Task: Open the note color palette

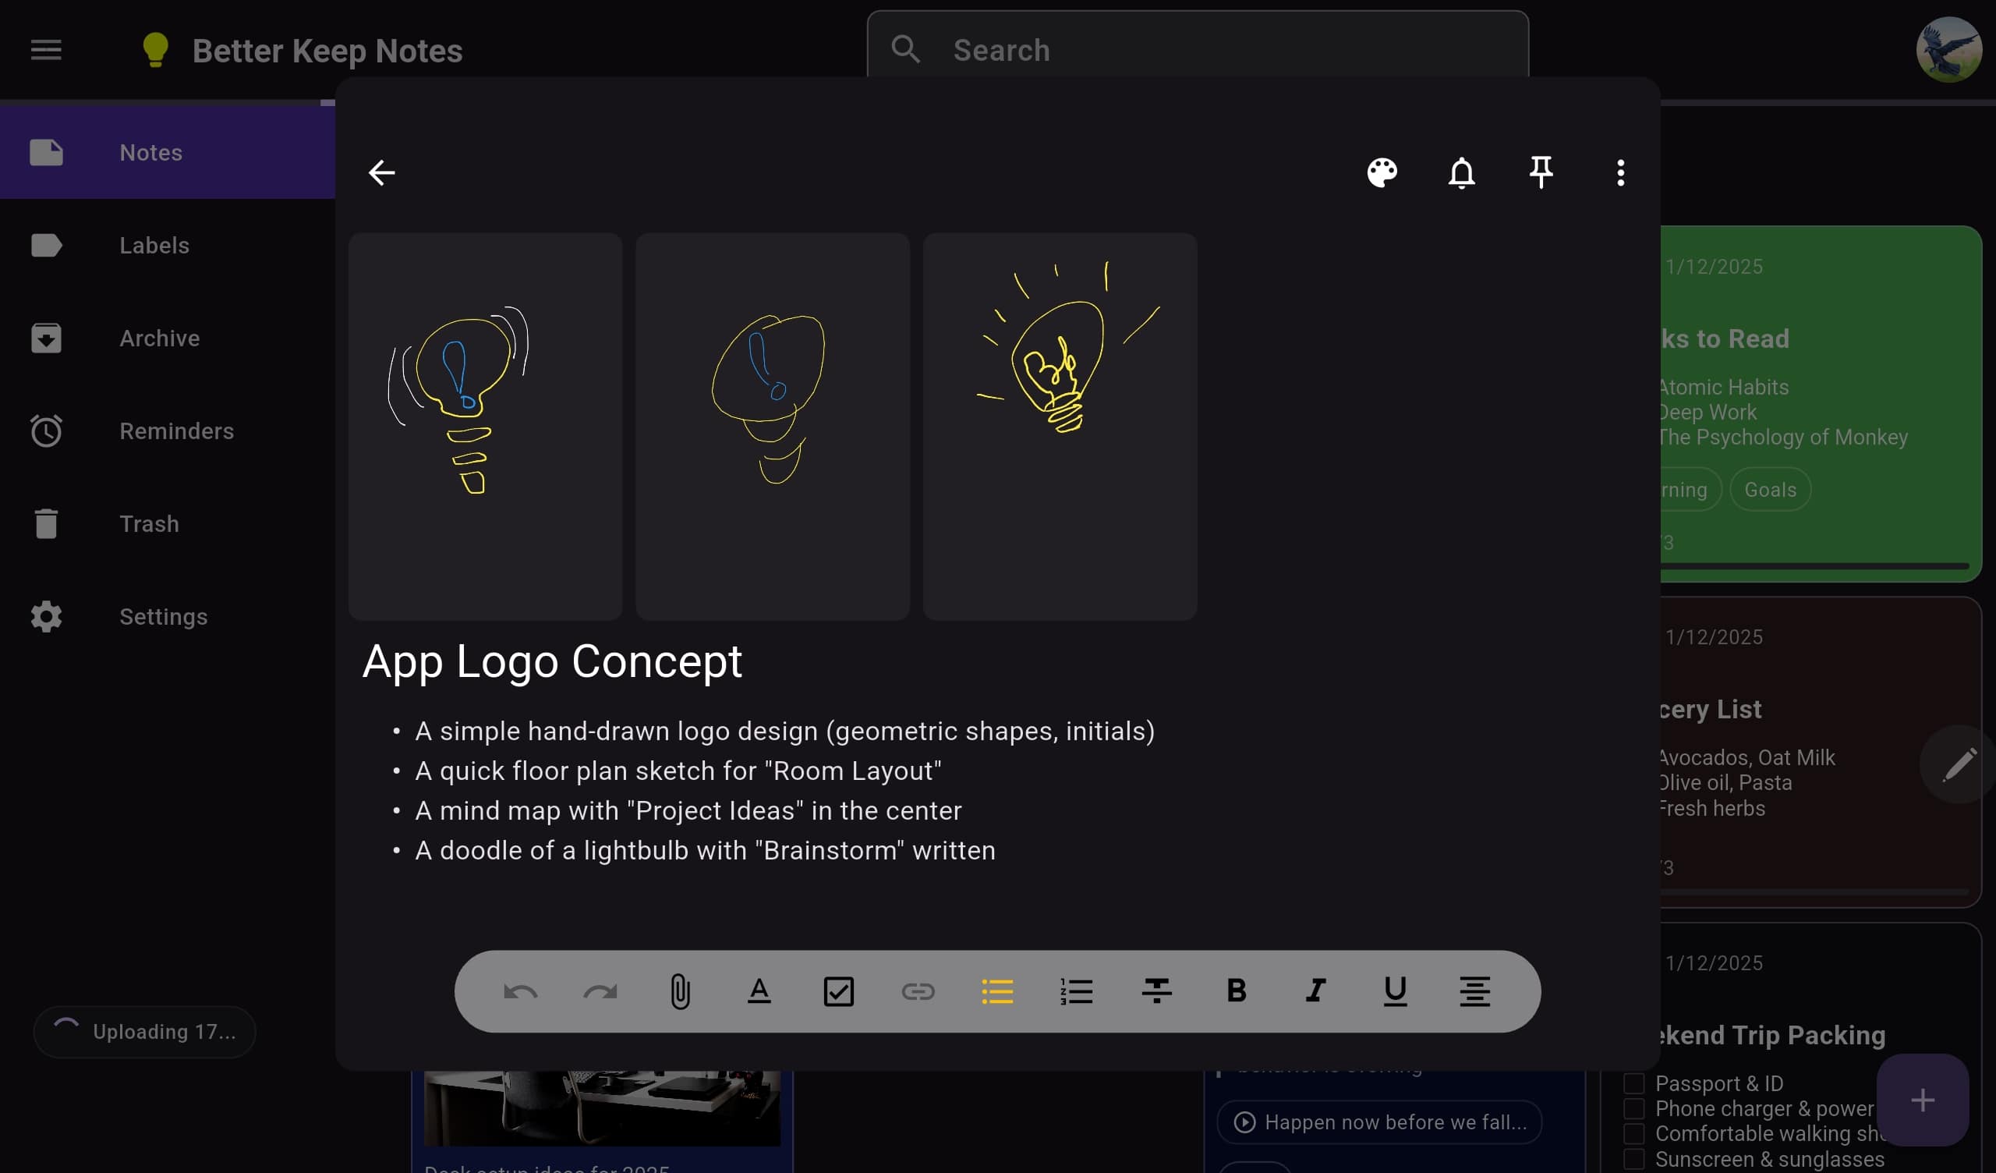Action: (x=1382, y=172)
